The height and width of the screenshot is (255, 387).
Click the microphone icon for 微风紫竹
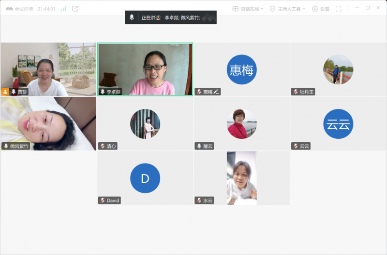[6, 146]
